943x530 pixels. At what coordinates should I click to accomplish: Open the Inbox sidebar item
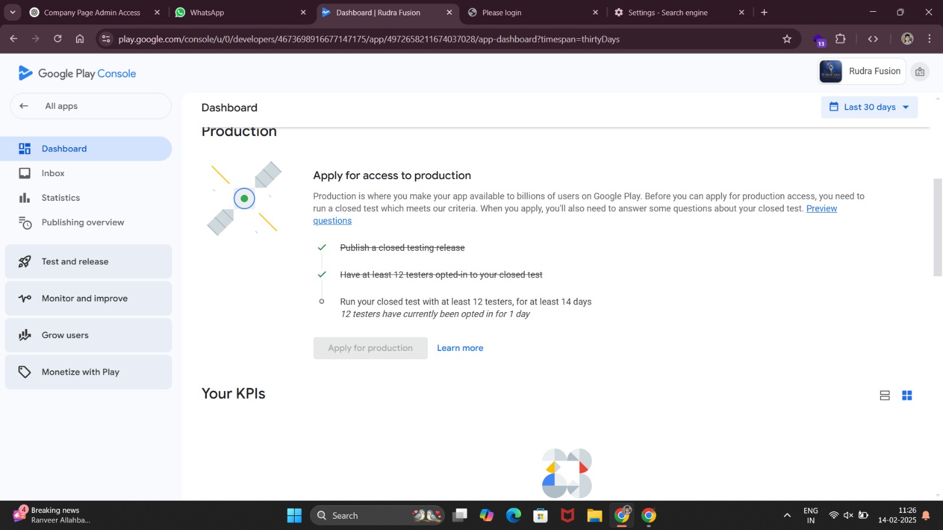[86, 173]
